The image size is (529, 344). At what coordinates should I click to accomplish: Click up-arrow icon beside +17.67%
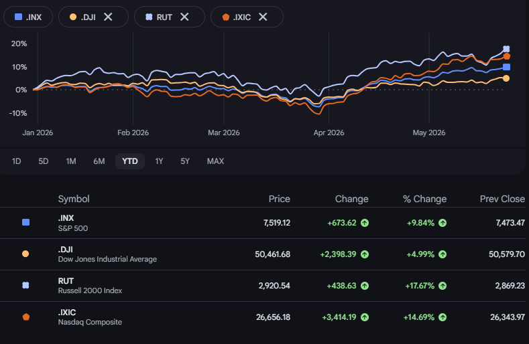(443, 286)
